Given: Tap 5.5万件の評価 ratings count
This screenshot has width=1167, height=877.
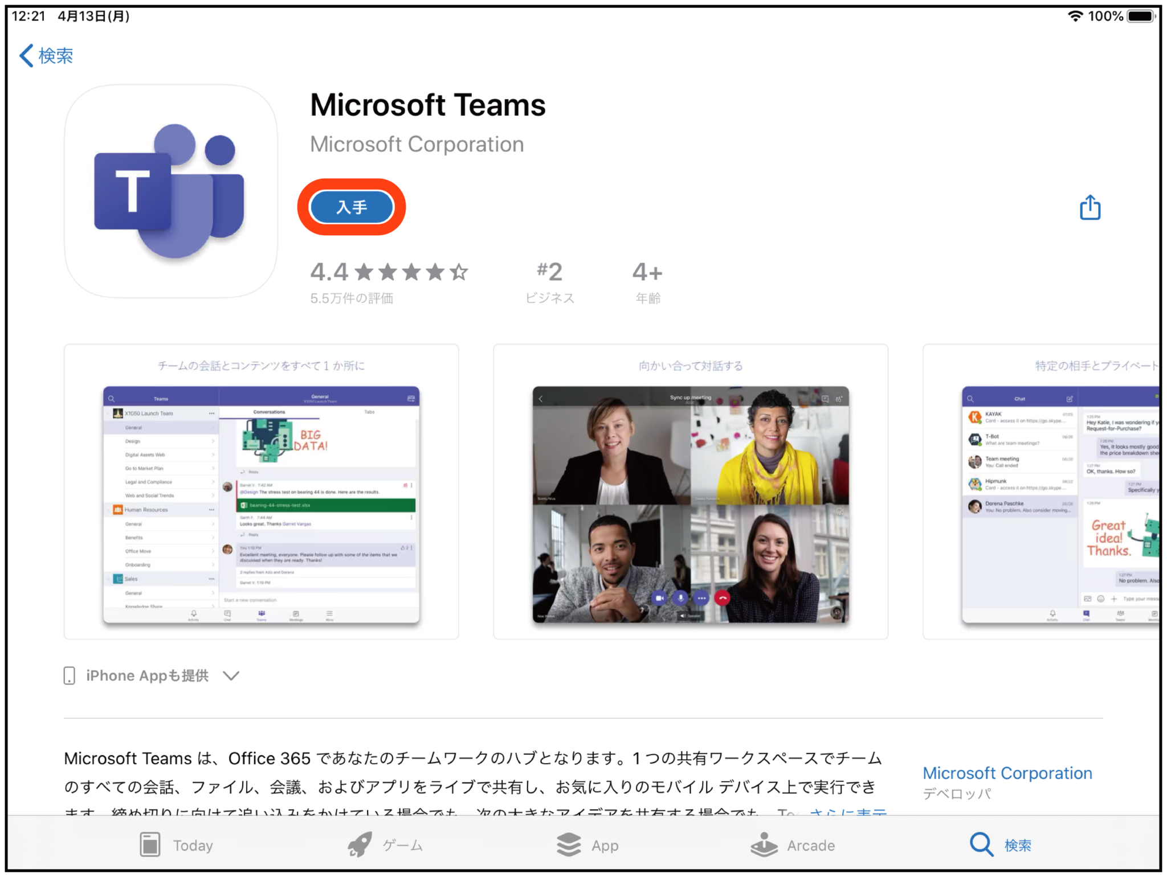Looking at the screenshot, I should (x=352, y=298).
